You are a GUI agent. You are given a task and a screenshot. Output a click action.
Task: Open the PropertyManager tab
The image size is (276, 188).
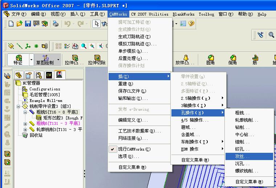[29, 75]
